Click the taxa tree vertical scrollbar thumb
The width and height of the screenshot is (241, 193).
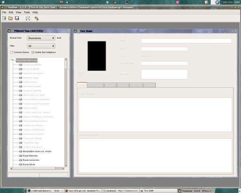click(66, 65)
